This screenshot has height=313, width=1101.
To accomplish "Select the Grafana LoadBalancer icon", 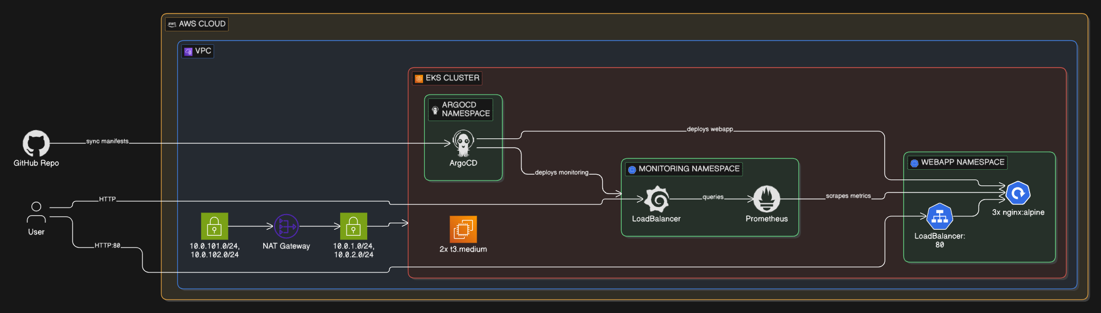I will 656,199.
